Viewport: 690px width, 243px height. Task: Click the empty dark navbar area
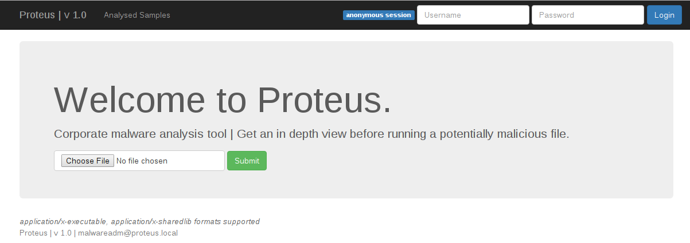tap(258, 15)
